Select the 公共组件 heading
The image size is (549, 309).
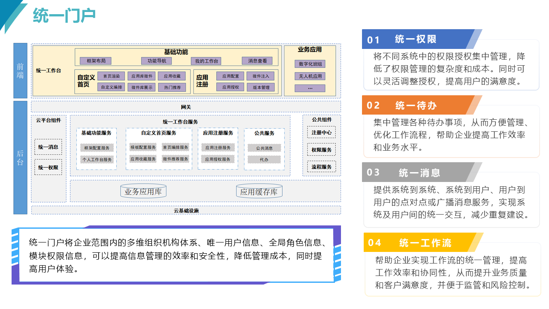coord(322,120)
